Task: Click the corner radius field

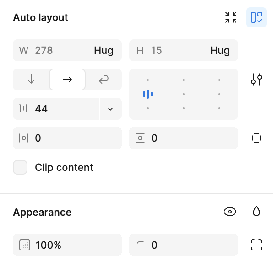Action: click(184, 245)
